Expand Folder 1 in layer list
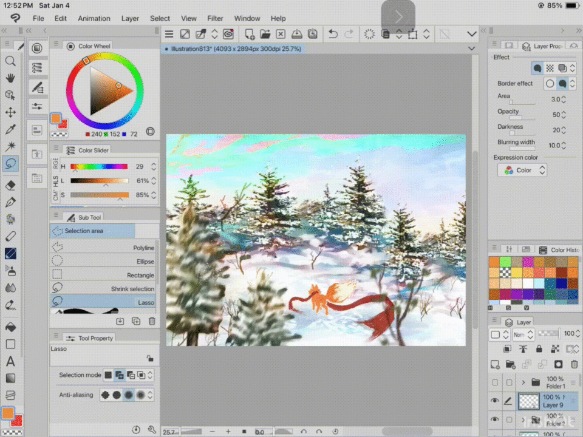This screenshot has width=583, height=437. click(x=523, y=382)
